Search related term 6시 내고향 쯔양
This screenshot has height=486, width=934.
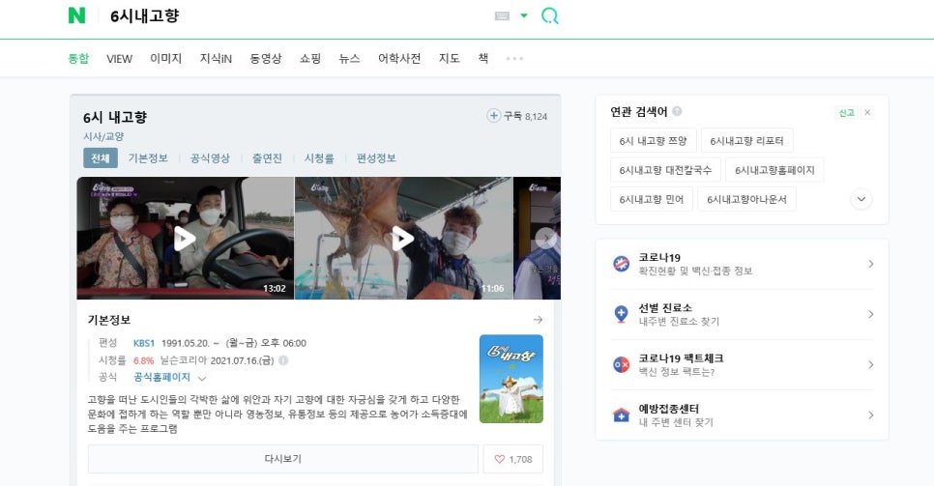pyautogui.click(x=653, y=140)
